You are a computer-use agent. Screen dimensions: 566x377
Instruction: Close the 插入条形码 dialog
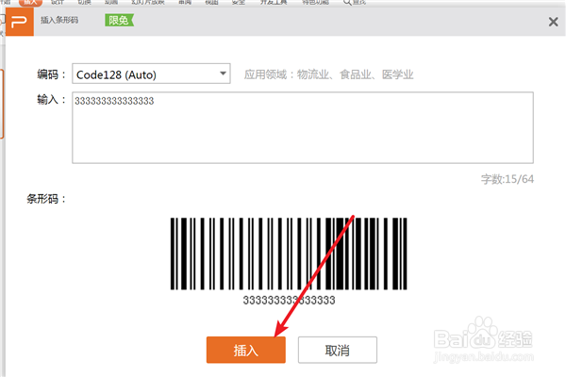click(x=553, y=22)
